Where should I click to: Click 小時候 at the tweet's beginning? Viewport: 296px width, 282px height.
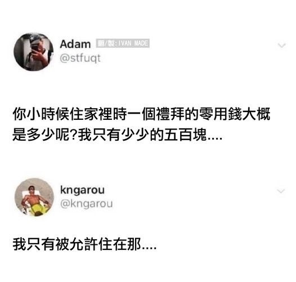48,114
